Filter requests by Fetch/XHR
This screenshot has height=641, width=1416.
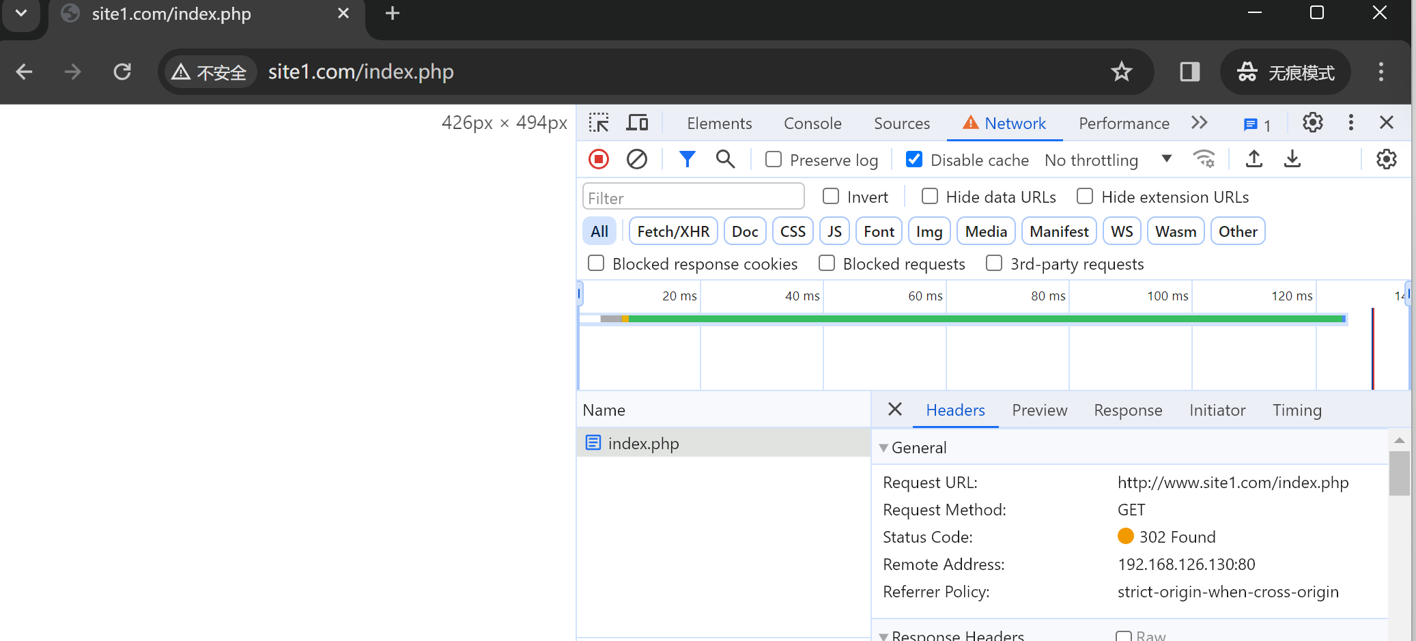(x=673, y=231)
